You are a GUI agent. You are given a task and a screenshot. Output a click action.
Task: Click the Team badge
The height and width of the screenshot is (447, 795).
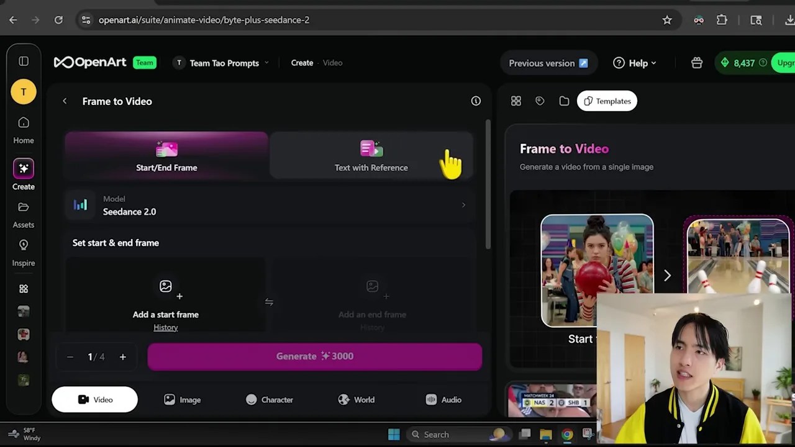[x=144, y=63]
